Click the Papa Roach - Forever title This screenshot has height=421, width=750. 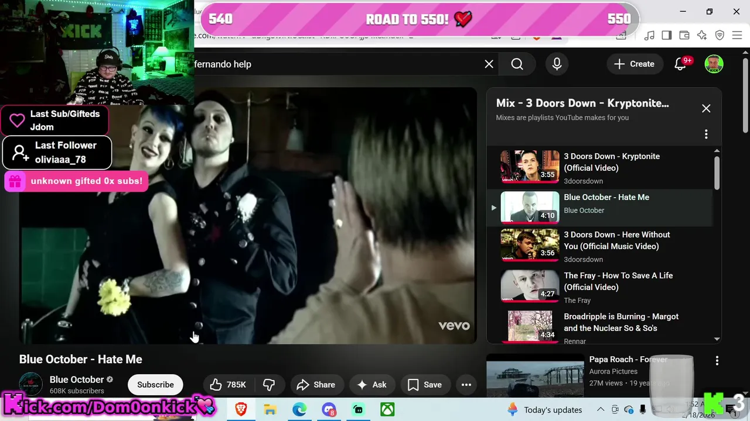tap(628, 360)
